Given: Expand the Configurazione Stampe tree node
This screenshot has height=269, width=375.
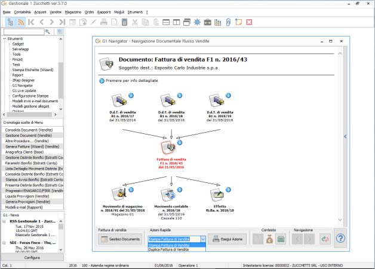Looking at the screenshot, I should coord(10,96).
